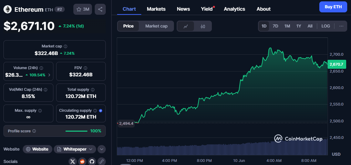Show Max. supply info icon

point(40,111)
